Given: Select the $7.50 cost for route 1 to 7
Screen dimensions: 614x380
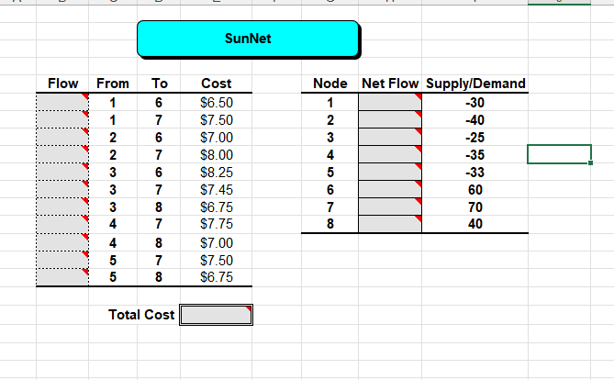Looking at the screenshot, I should tap(217, 120).
